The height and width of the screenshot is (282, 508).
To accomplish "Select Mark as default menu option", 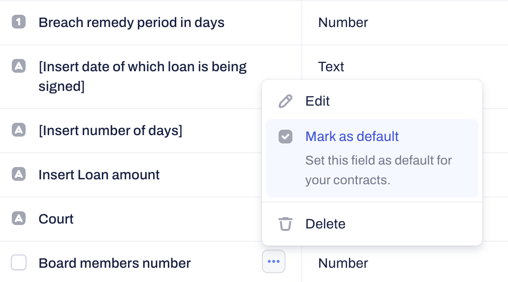I will point(352,137).
